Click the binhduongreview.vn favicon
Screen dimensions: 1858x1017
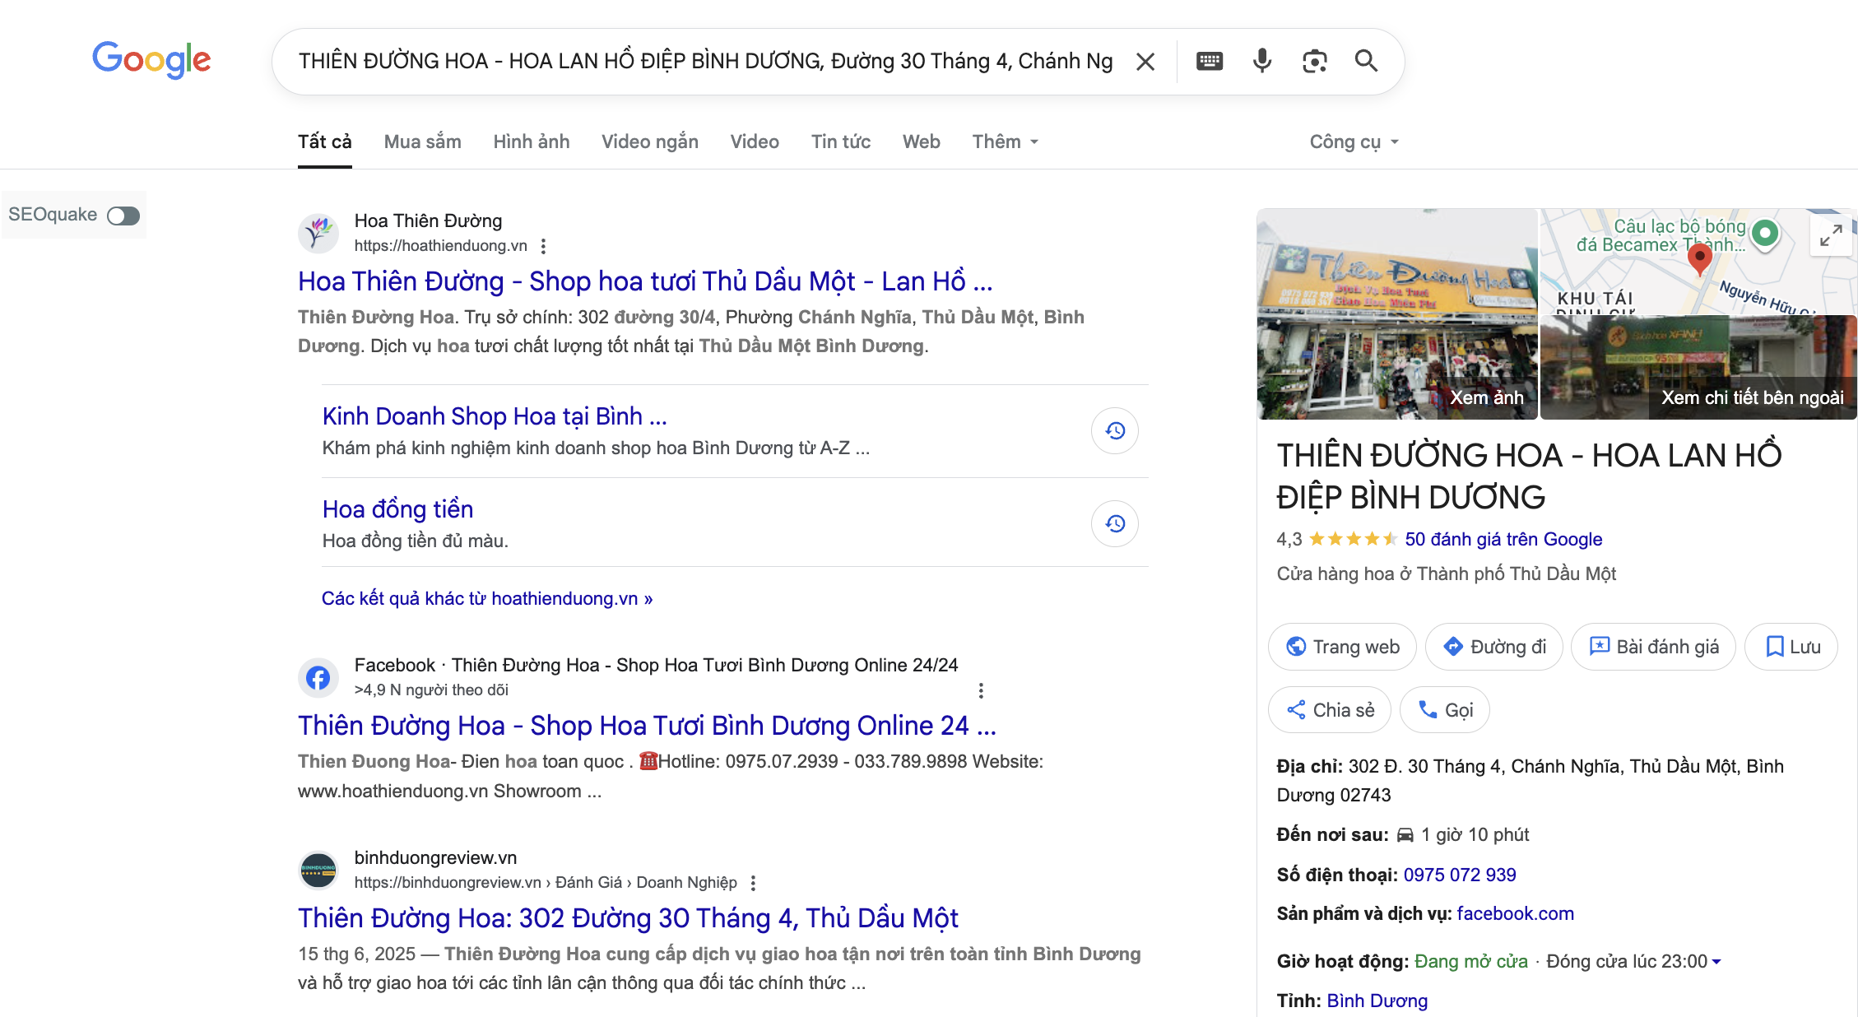pos(318,870)
